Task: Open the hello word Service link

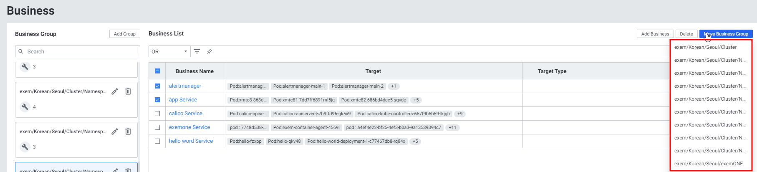Action: click(191, 141)
